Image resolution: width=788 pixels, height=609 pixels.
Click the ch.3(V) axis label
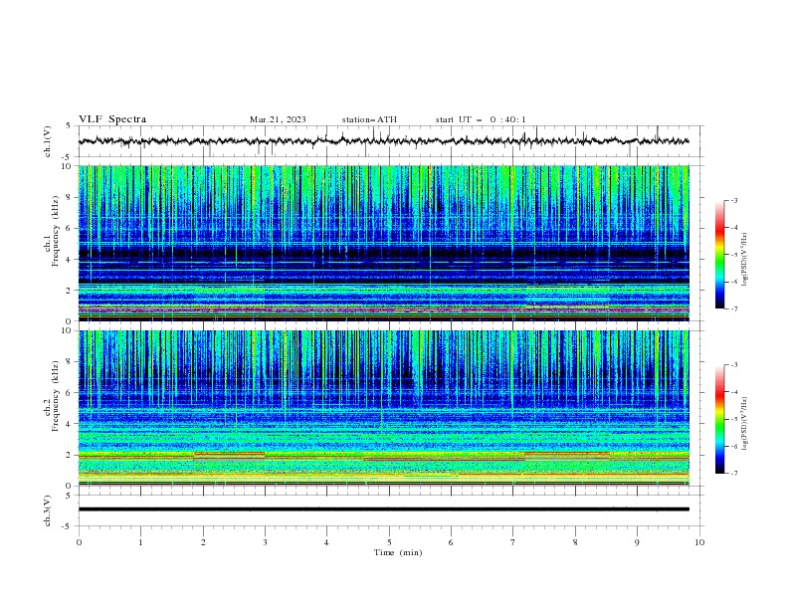coord(48,510)
